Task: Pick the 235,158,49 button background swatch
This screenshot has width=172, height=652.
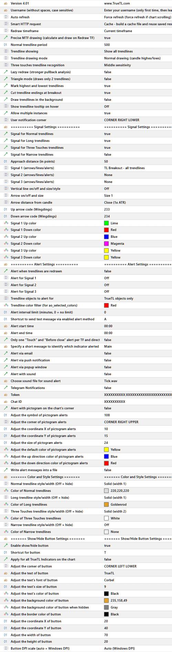Action: click(x=106, y=601)
